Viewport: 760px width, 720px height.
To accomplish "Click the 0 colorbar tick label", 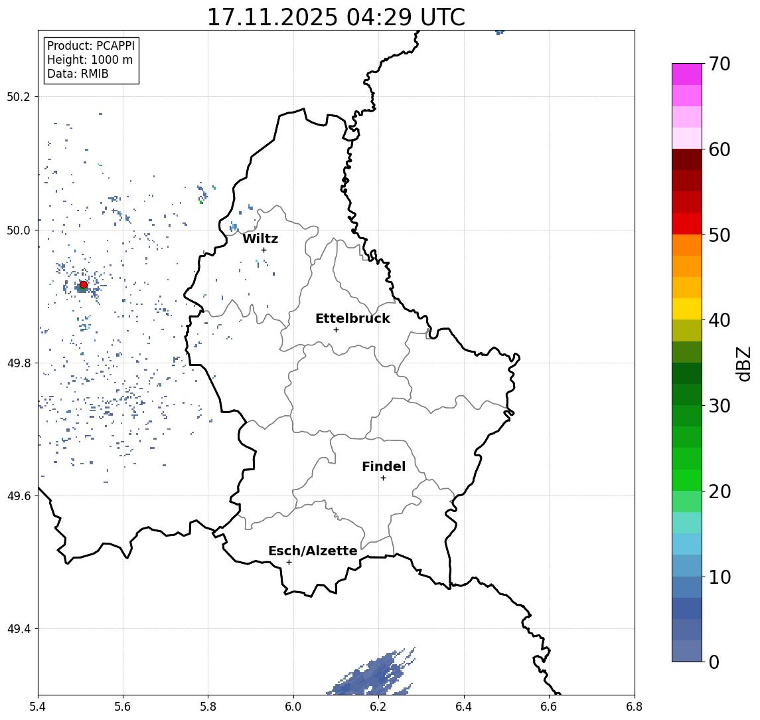I will pos(714,662).
